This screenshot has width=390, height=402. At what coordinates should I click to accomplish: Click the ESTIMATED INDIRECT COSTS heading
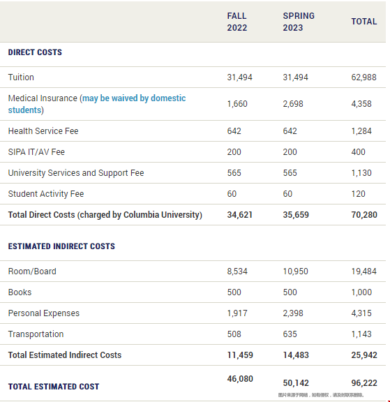(x=61, y=246)
